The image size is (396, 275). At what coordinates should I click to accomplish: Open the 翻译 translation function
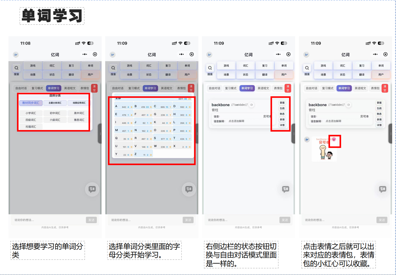click(71, 74)
